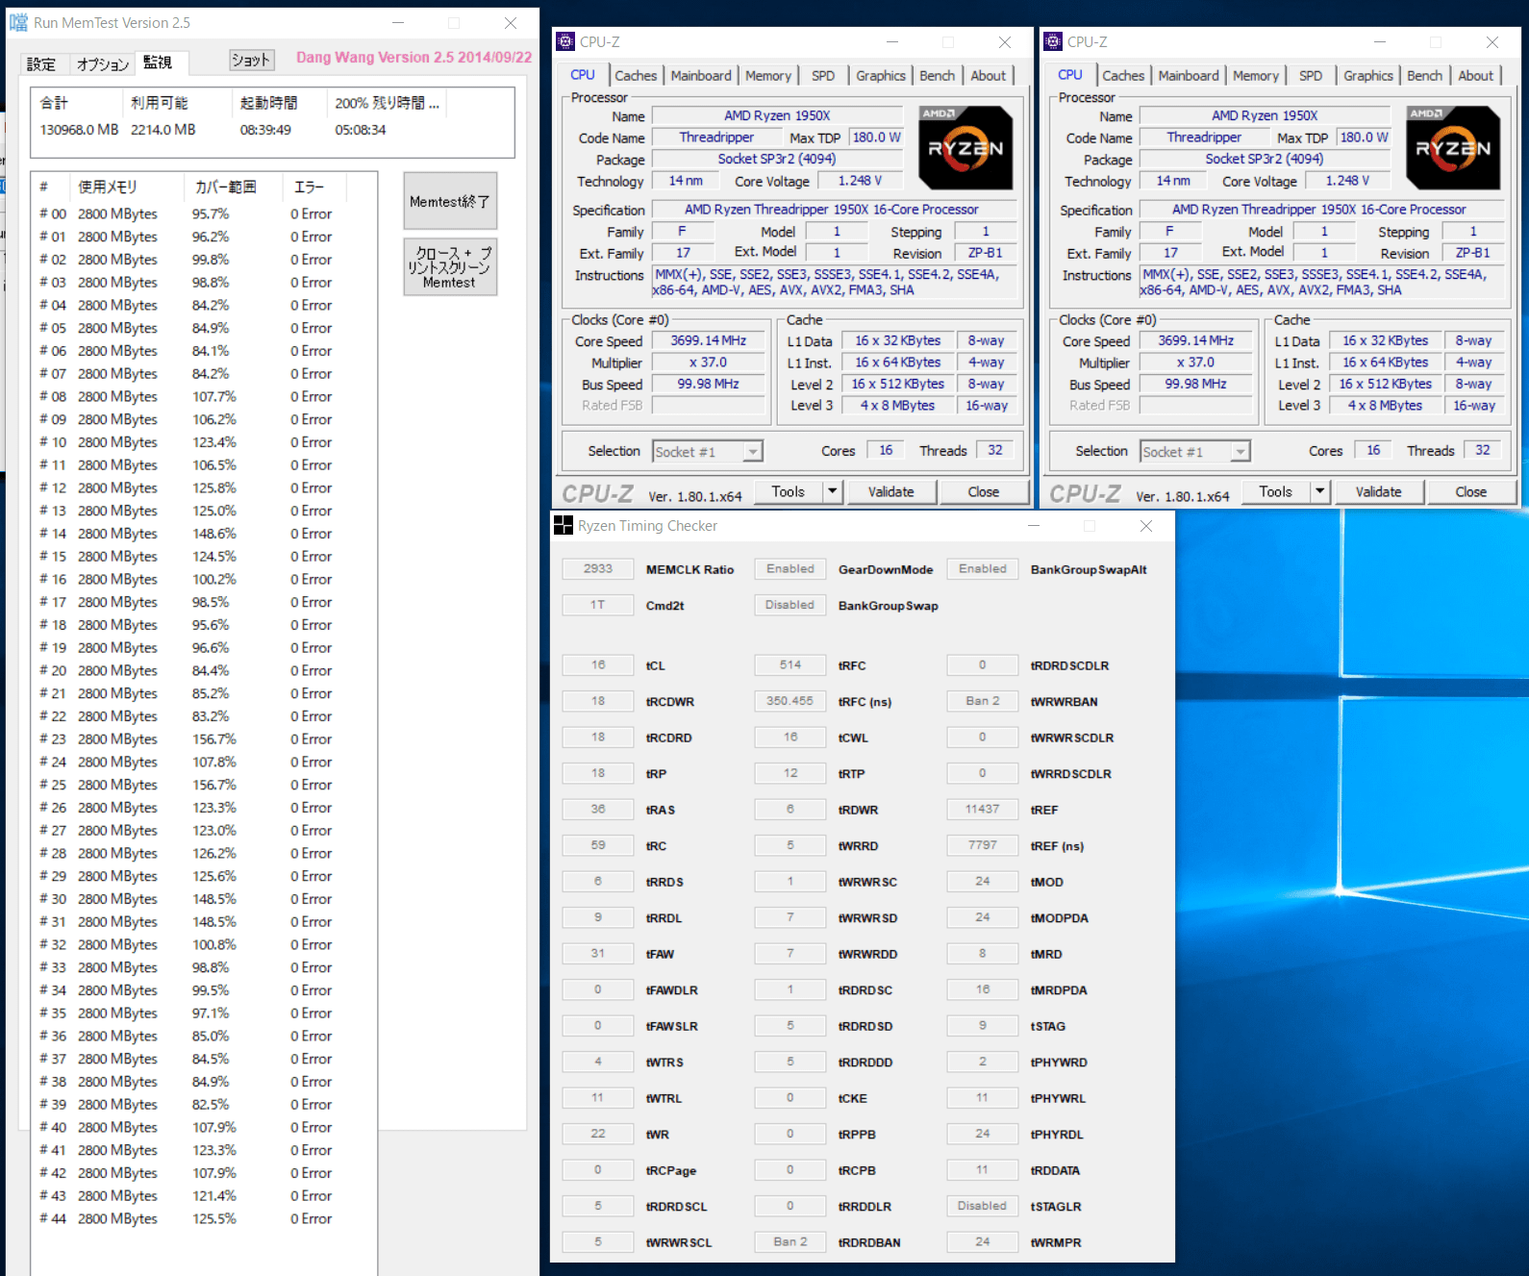This screenshot has width=1529, height=1276.
Task: Open the Bench tab in left CPU-Z
Action: click(x=938, y=75)
